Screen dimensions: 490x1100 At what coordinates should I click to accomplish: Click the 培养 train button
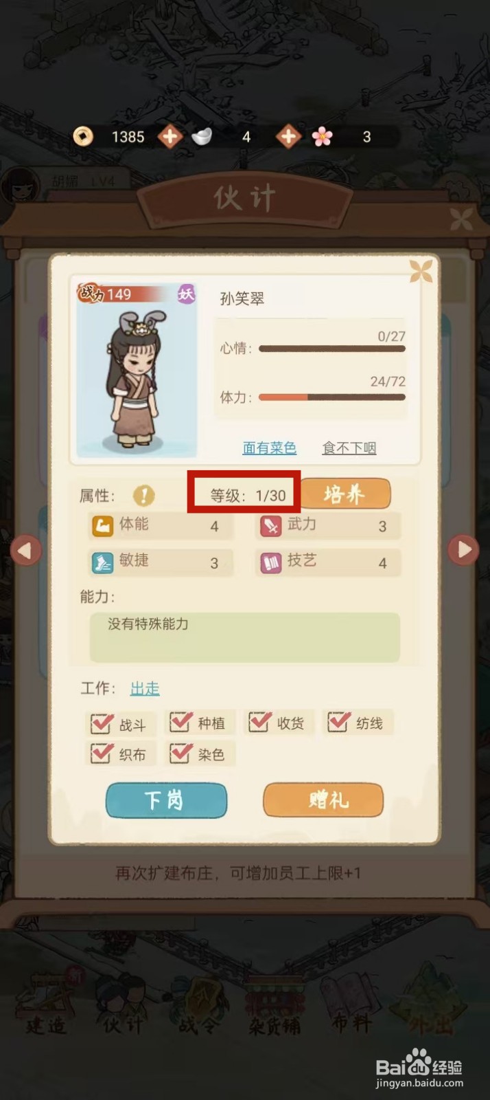click(345, 494)
